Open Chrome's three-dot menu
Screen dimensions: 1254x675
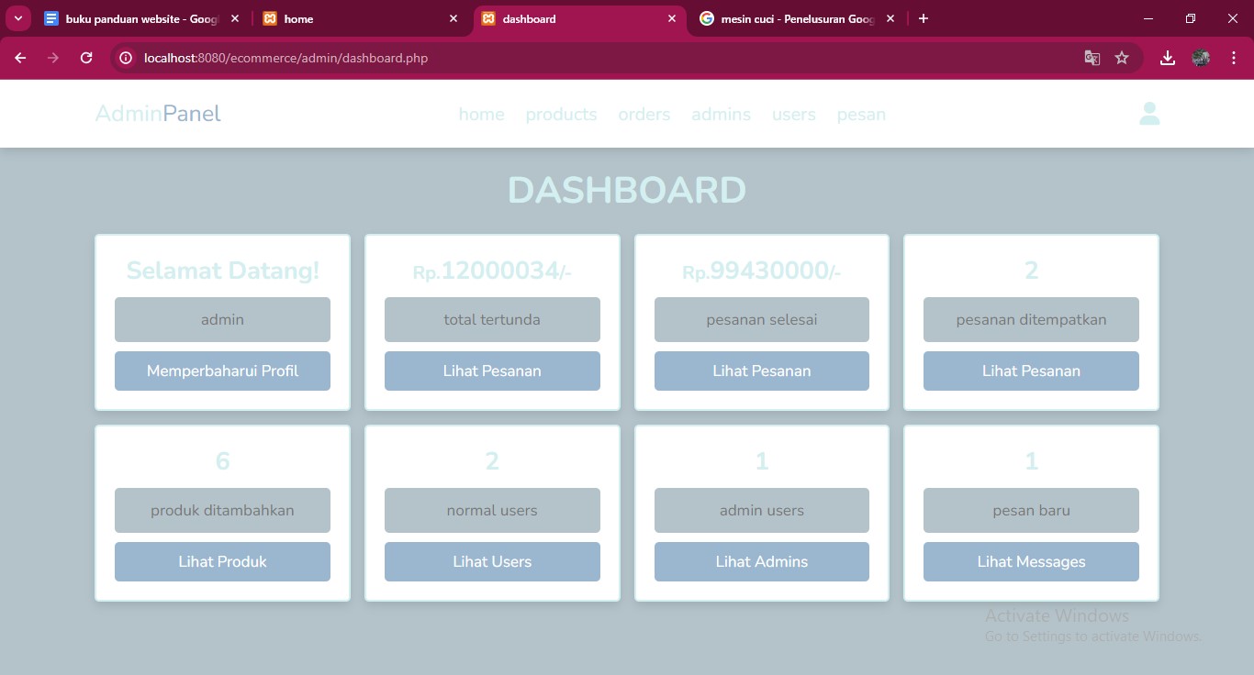[x=1234, y=58]
